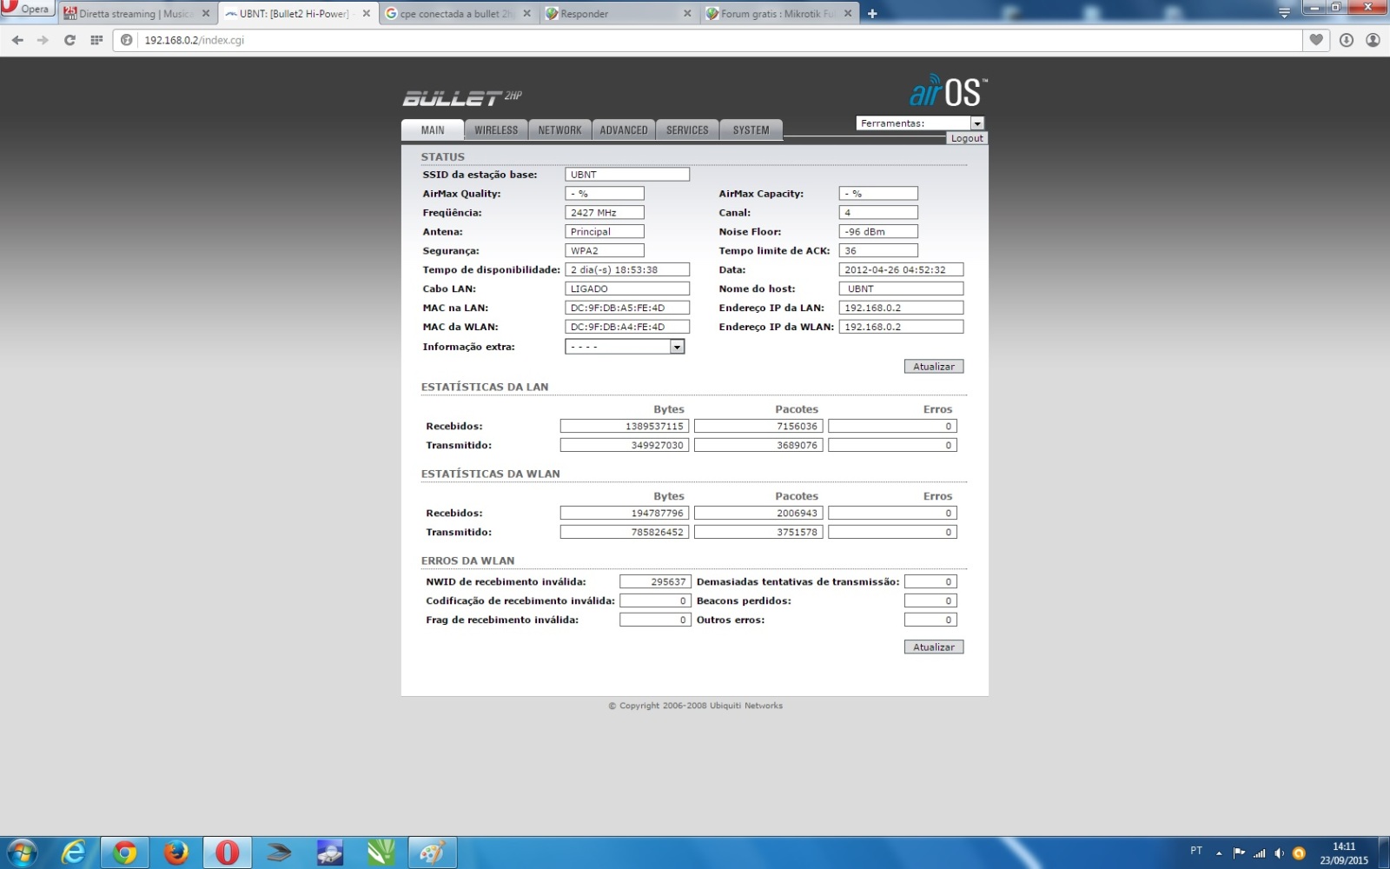Open the tab menu icon near window controls
Viewport: 1390px width, 869px height.
coord(1284,13)
